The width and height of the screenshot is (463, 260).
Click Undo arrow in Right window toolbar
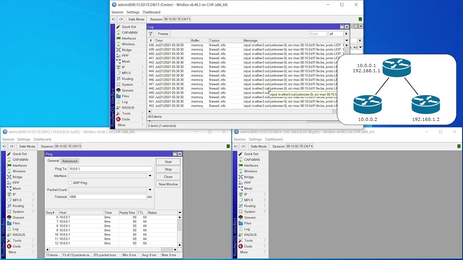coord(236,146)
